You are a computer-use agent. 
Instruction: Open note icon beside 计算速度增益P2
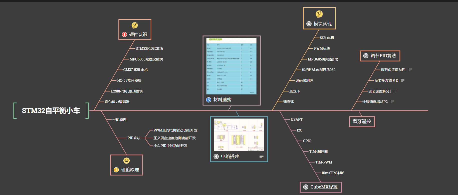[x=392, y=102]
